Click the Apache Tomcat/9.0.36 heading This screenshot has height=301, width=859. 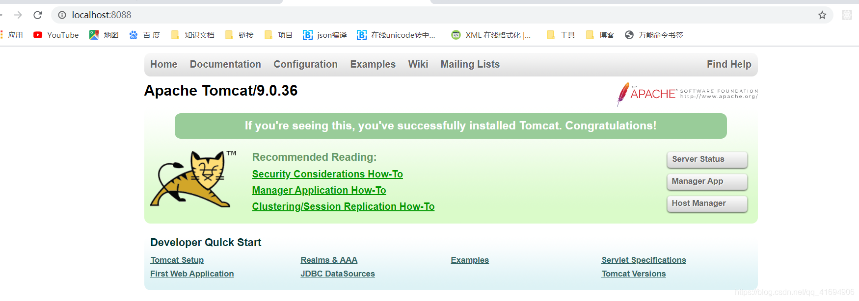click(221, 91)
